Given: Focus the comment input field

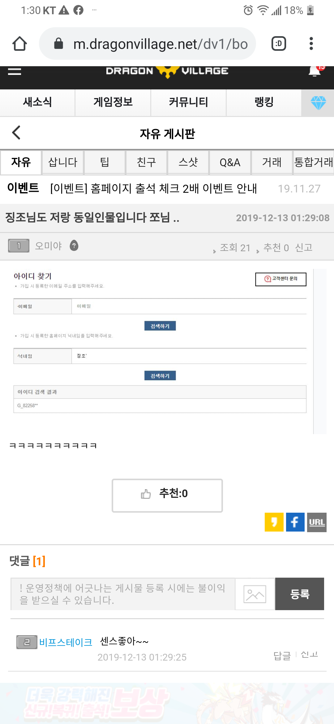Looking at the screenshot, I should click(x=123, y=594).
